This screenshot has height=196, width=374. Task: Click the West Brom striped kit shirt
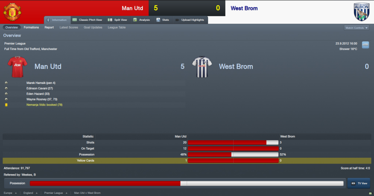(x=202, y=67)
